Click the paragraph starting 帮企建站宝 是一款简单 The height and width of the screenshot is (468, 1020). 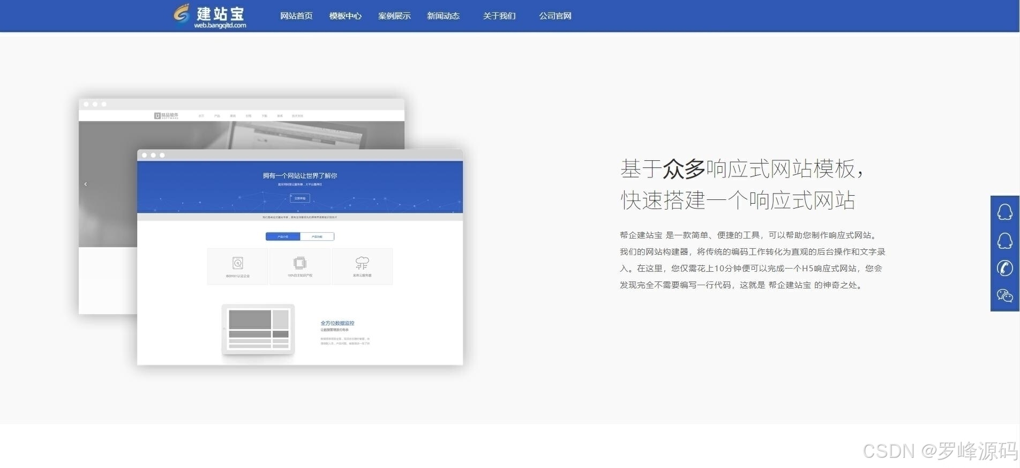click(753, 260)
